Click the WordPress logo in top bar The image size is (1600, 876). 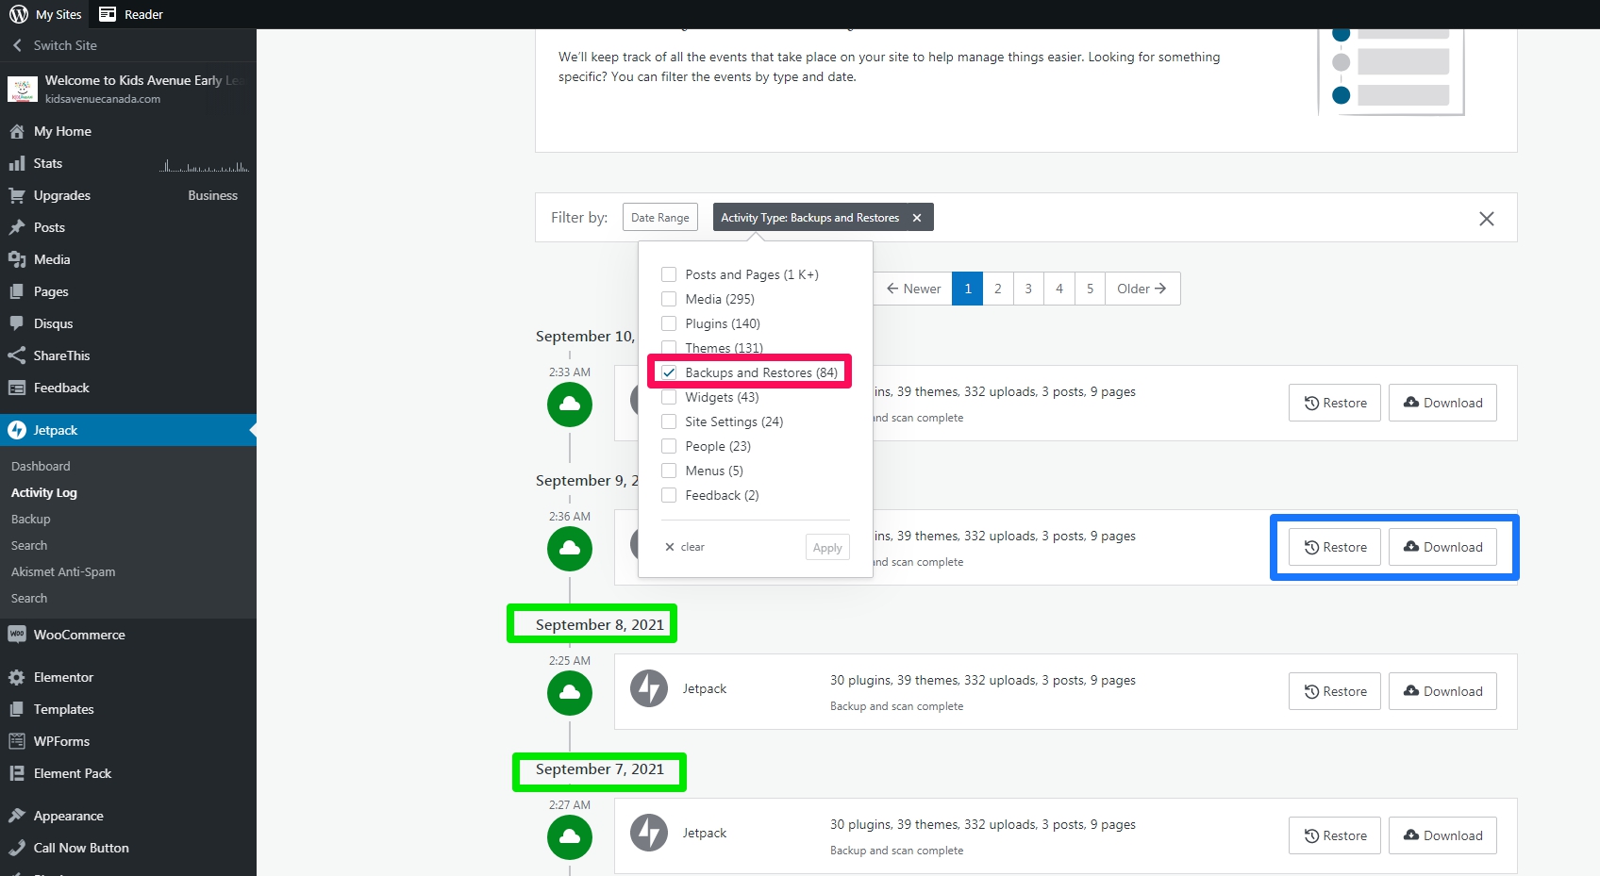point(18,14)
